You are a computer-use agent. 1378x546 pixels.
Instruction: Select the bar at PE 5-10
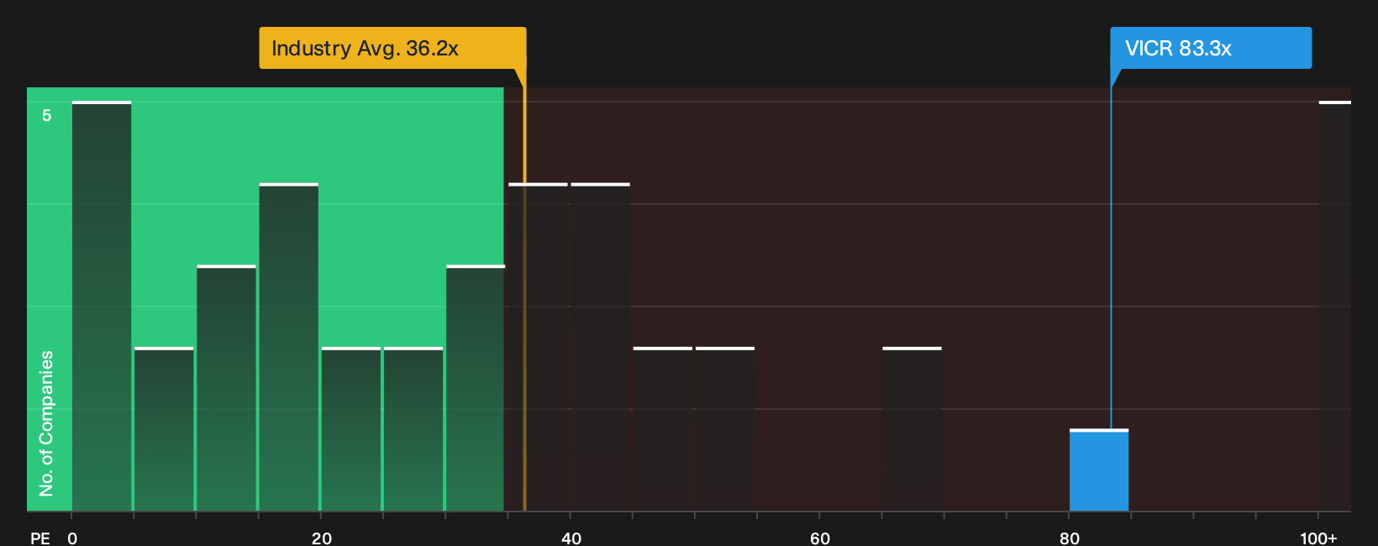[x=164, y=429]
